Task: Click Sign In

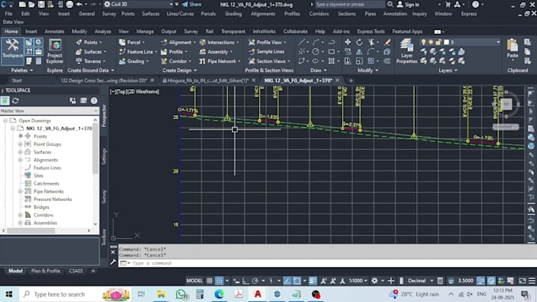Action: [x=408, y=5]
